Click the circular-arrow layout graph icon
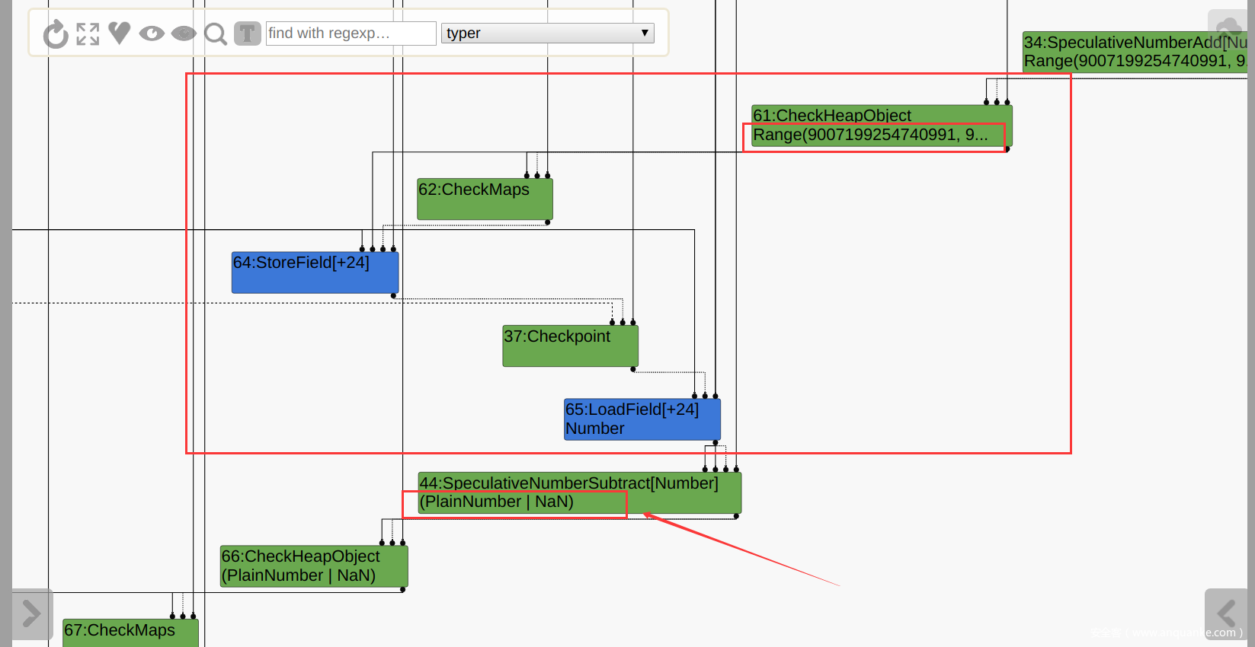This screenshot has width=1255, height=647. (x=55, y=34)
